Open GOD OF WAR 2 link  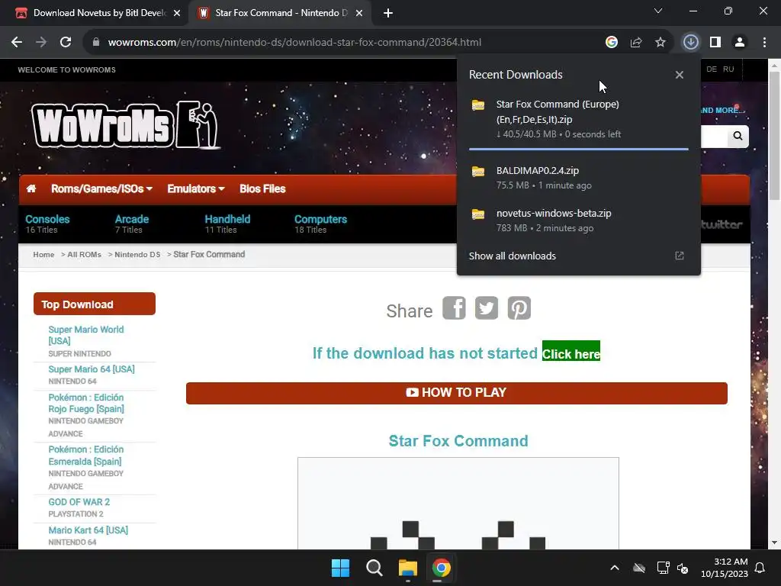[x=79, y=502]
